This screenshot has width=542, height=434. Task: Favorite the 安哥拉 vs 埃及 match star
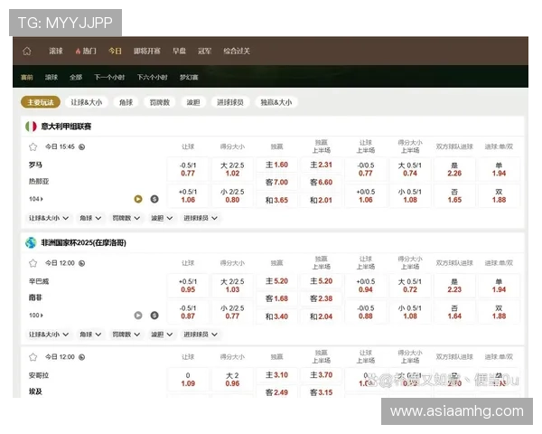[x=33, y=357]
